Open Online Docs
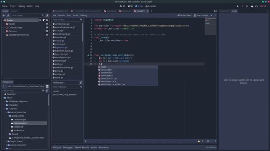270x151 pixels. (x=184, y=16)
